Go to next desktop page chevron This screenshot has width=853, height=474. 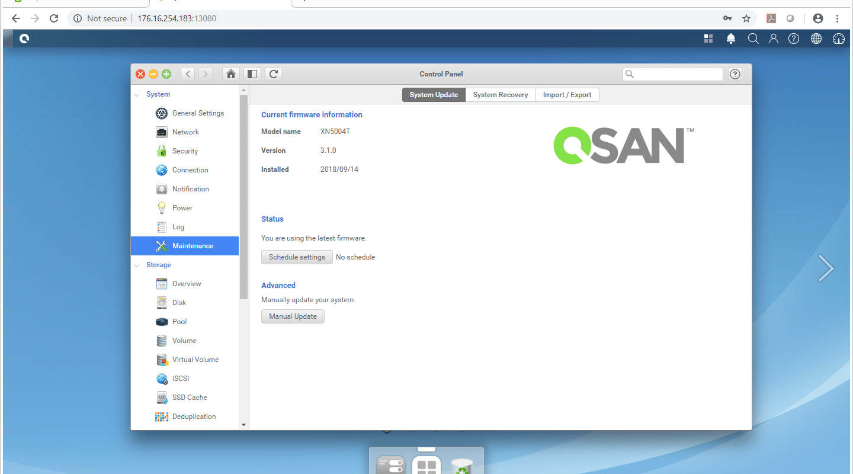coord(826,268)
